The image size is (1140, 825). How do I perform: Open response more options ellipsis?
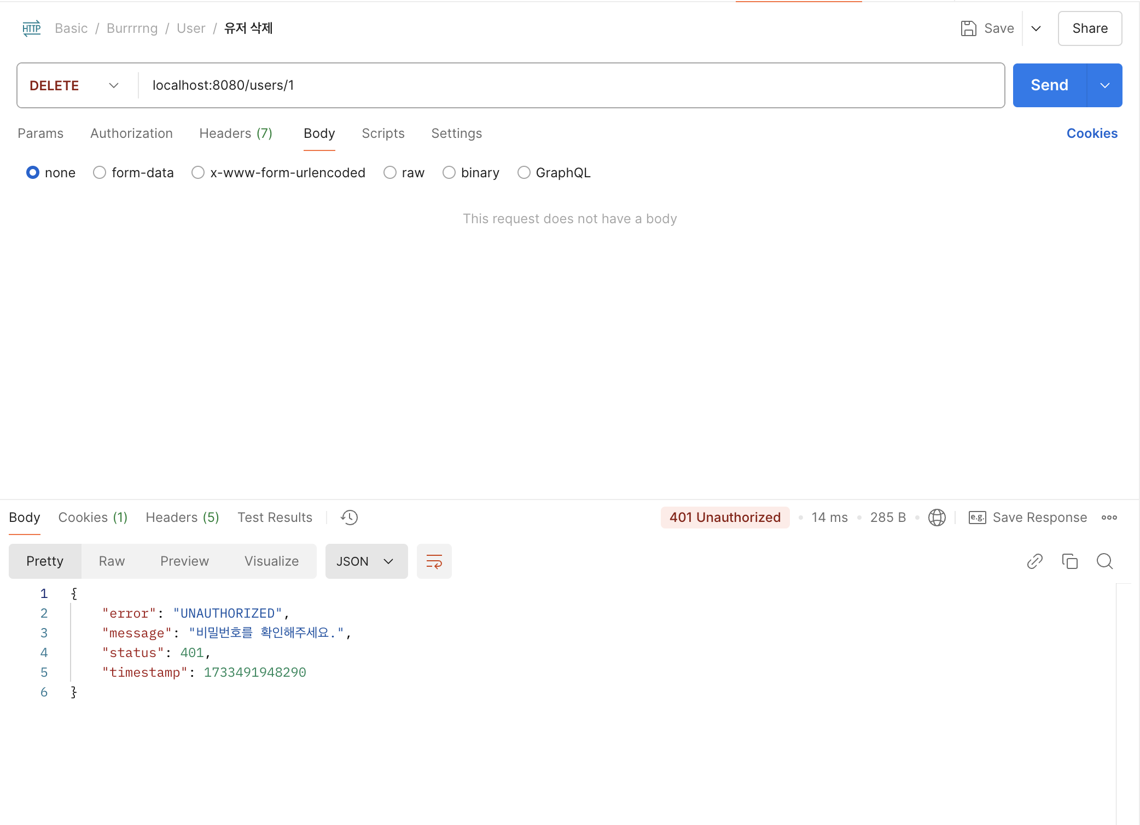pyautogui.click(x=1109, y=518)
